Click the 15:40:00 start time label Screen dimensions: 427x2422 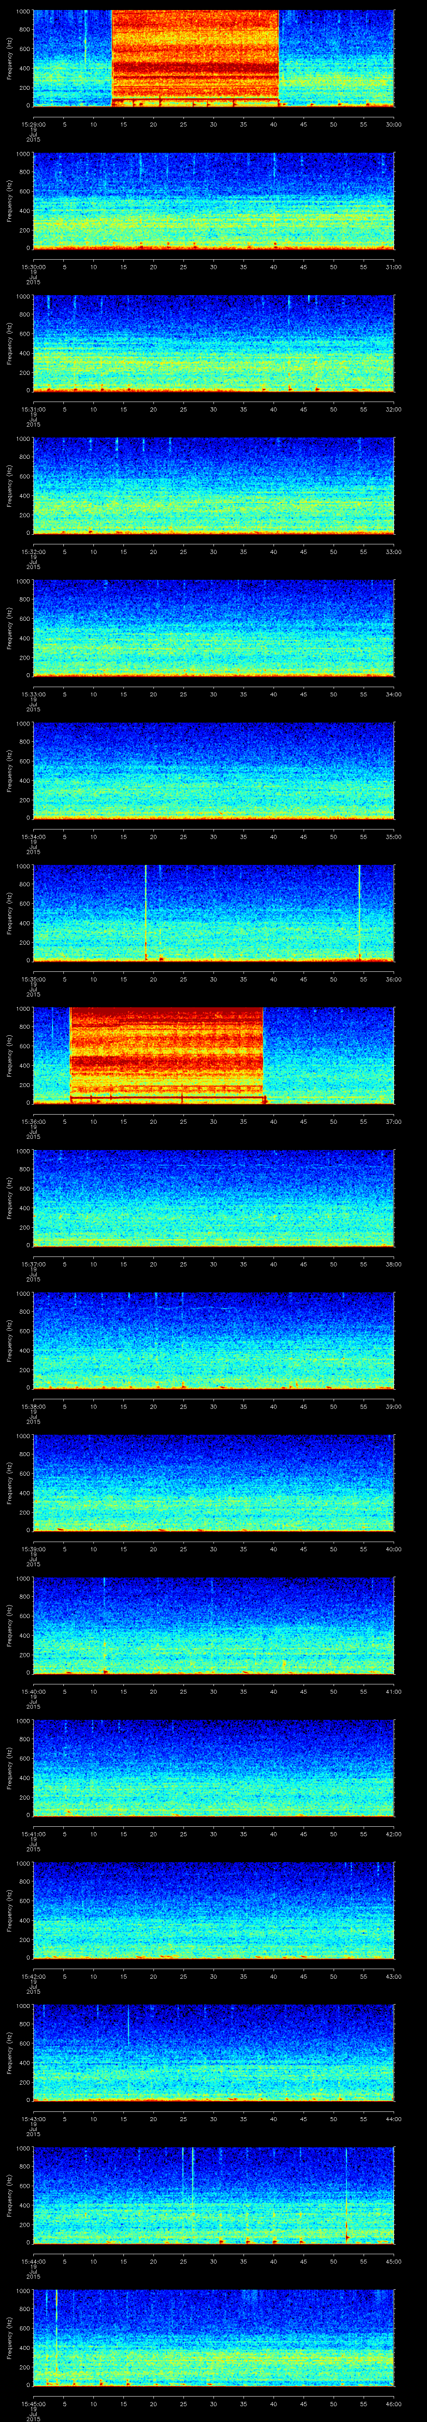[x=33, y=1691]
